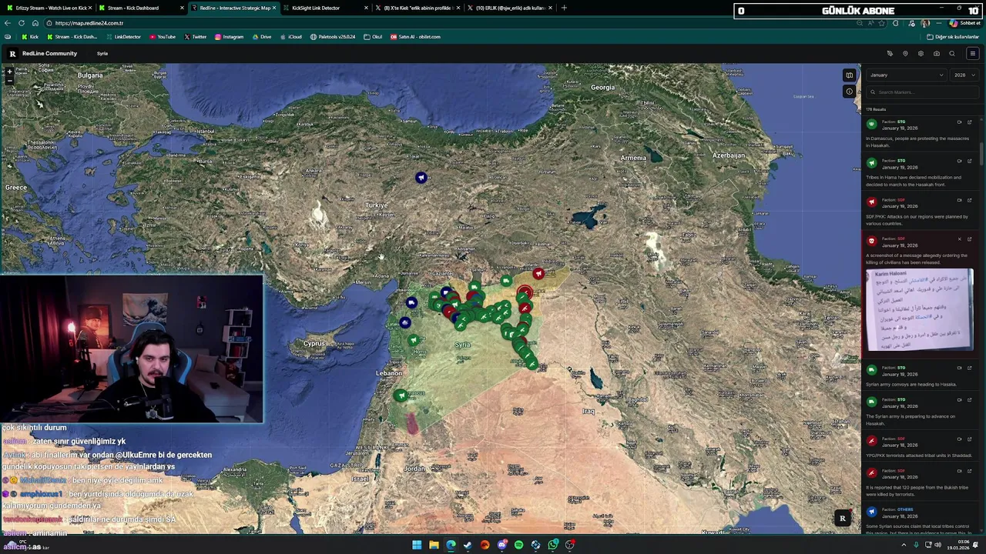Open external link on Tribes in Hama entry
986x554 pixels.
point(969,161)
